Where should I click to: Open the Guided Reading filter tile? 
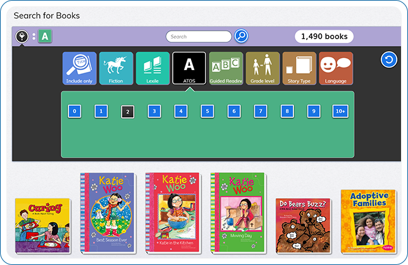(226, 68)
